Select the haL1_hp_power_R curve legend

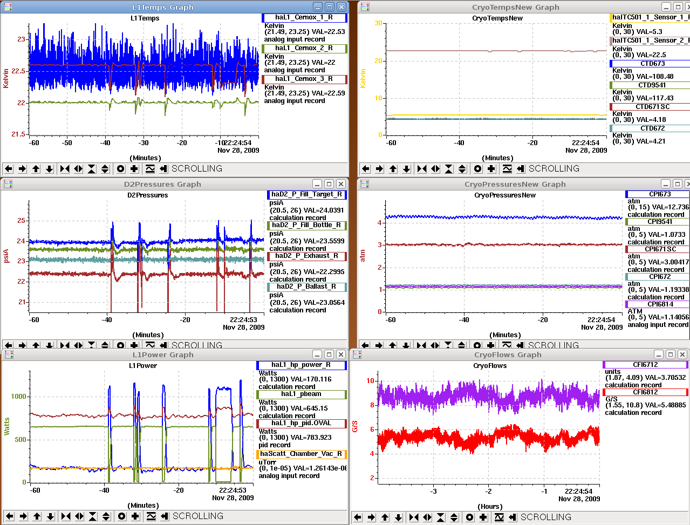tap(302, 365)
